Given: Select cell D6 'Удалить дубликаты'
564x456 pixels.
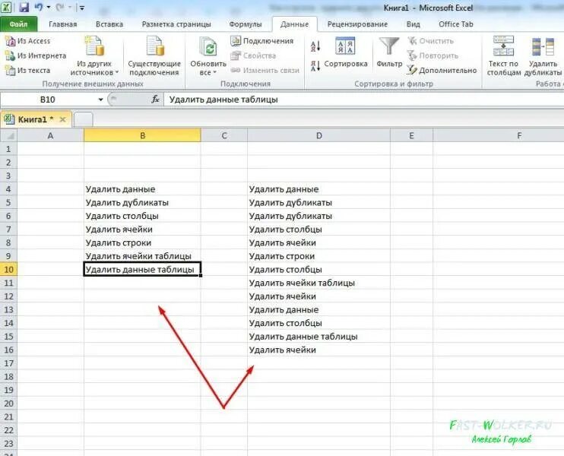Looking at the screenshot, I should pyautogui.click(x=319, y=216).
